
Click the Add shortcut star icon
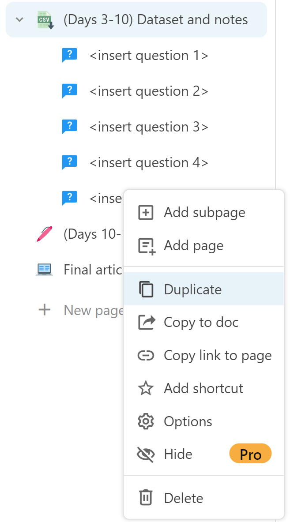[146, 389]
